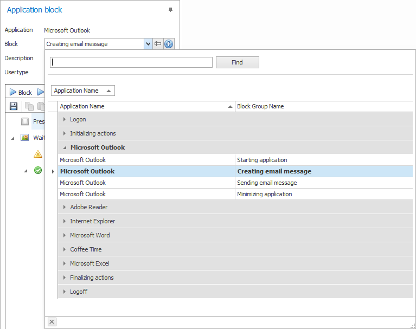The height and width of the screenshot is (329, 416).
Task: Click the image icon of Wait row
Action: pos(24,138)
